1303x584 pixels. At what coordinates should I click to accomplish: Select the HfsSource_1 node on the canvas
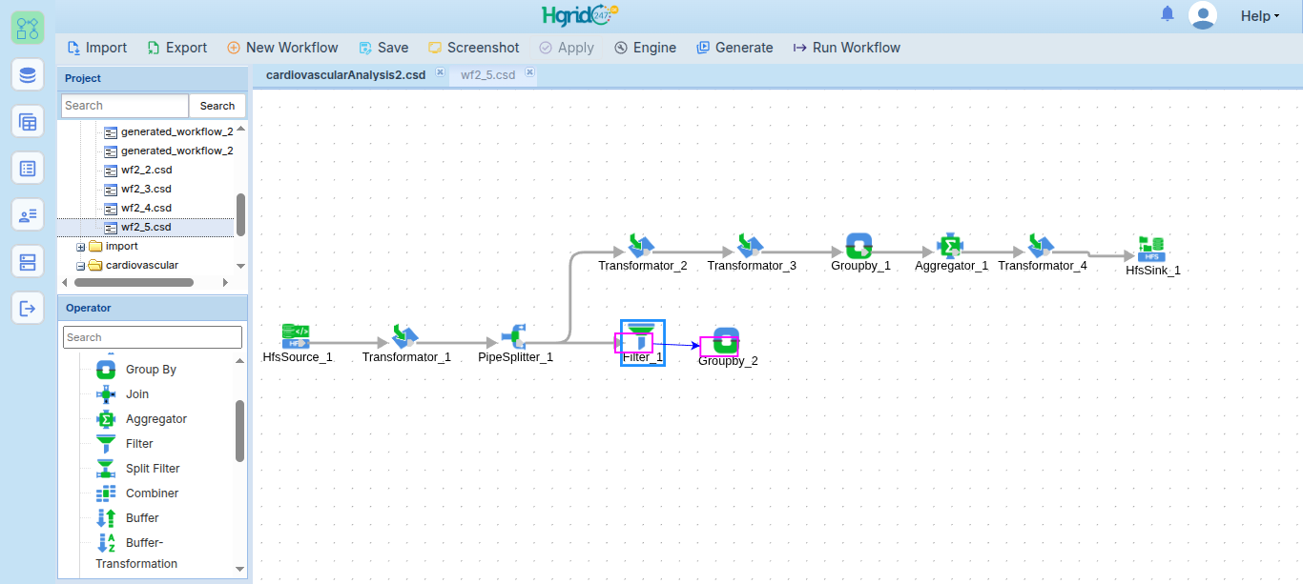[x=296, y=335]
